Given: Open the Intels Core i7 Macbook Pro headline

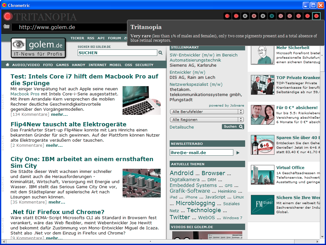Looking at the screenshot, I should tap(84, 79).
